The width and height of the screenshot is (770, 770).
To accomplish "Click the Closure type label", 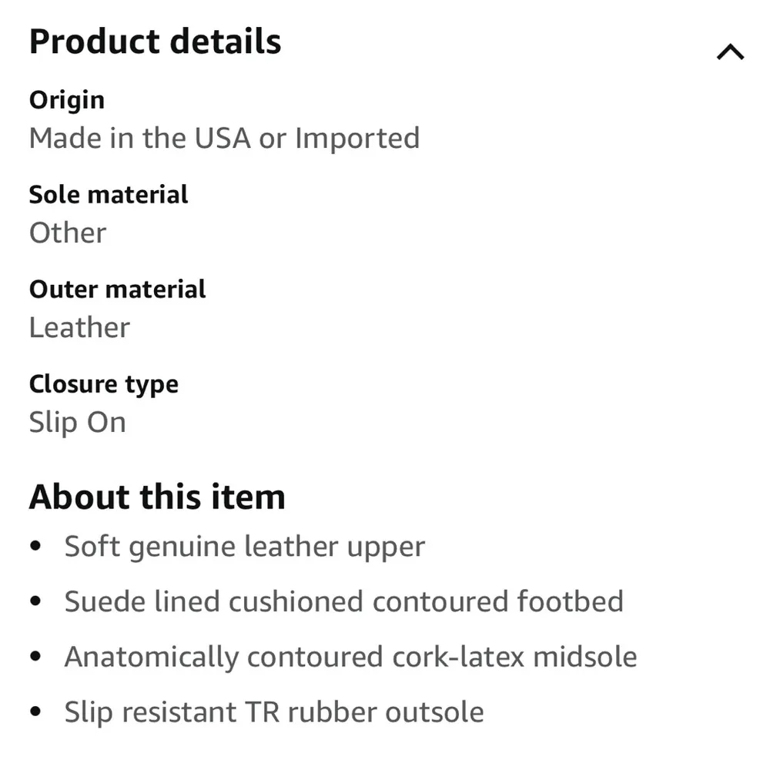I will (x=103, y=383).
